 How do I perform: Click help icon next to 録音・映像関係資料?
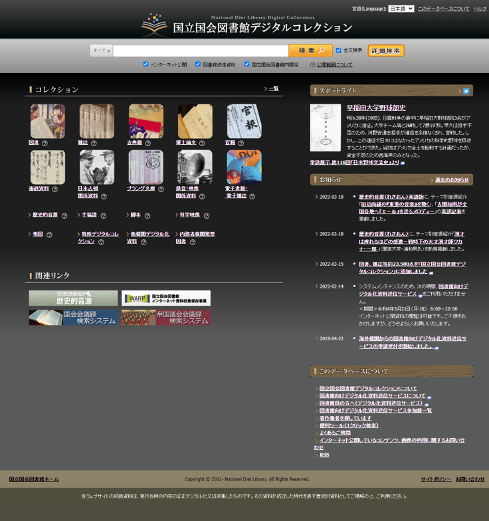tap(202, 197)
